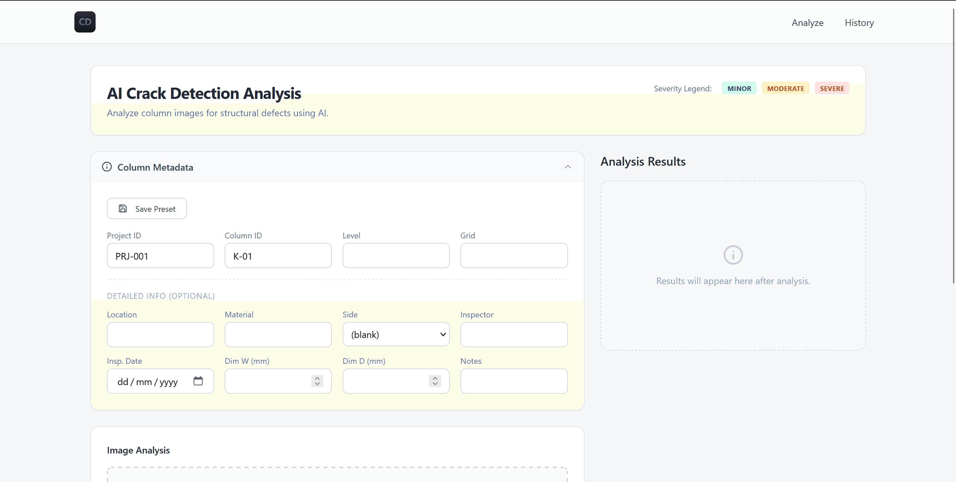Click the Column Metadata info icon

point(107,167)
